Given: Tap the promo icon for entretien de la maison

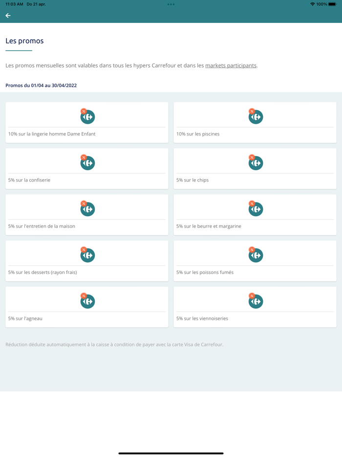Looking at the screenshot, I should [x=87, y=208].
